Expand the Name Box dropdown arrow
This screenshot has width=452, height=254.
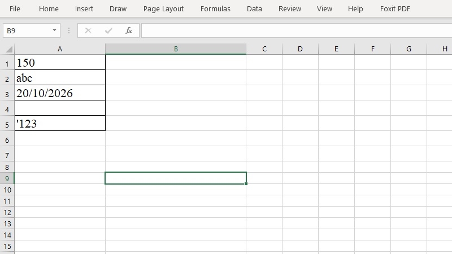tap(54, 30)
